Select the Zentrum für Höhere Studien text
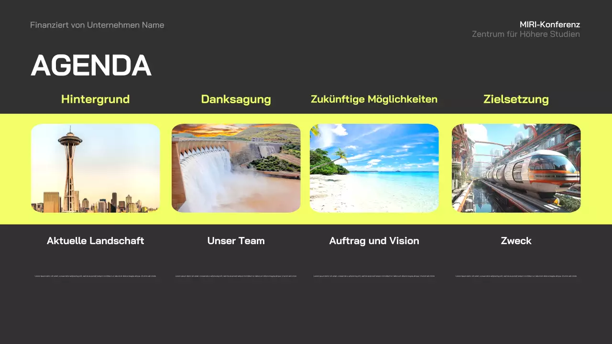The image size is (612, 344). pos(526,34)
